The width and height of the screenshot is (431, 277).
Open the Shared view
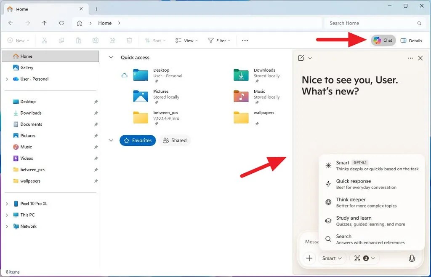(174, 140)
